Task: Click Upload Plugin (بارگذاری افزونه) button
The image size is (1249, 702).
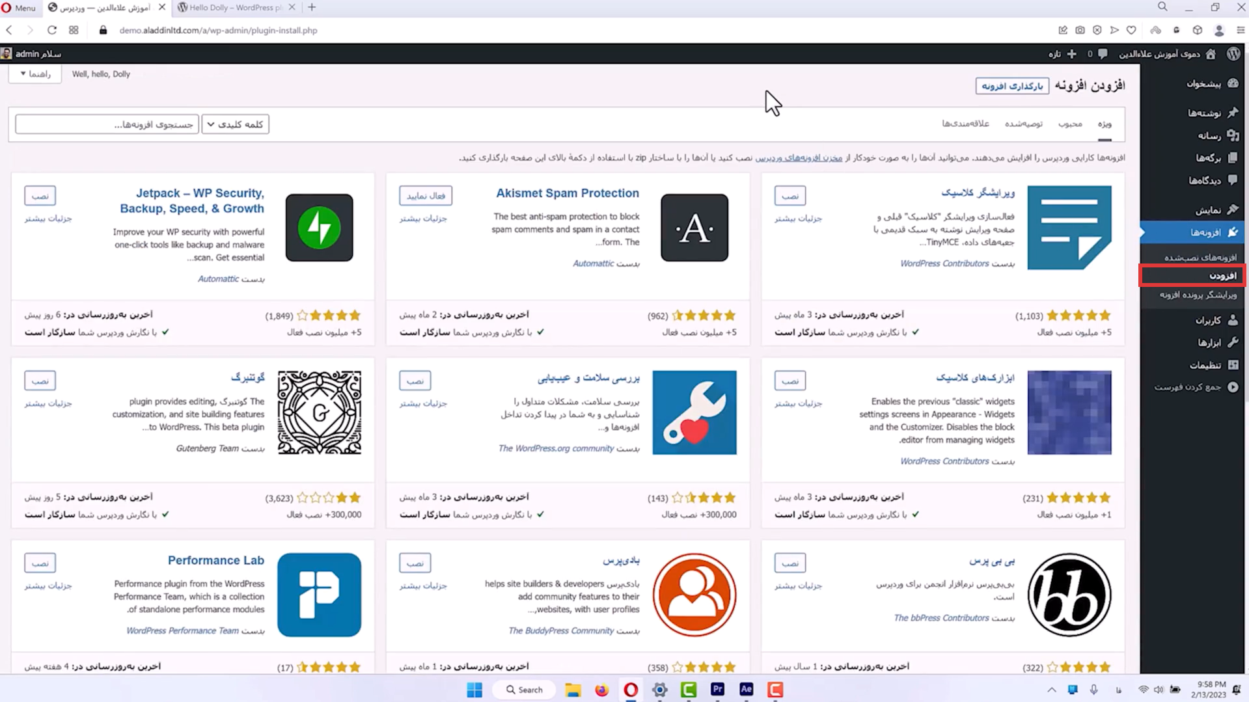Action: point(1012,86)
